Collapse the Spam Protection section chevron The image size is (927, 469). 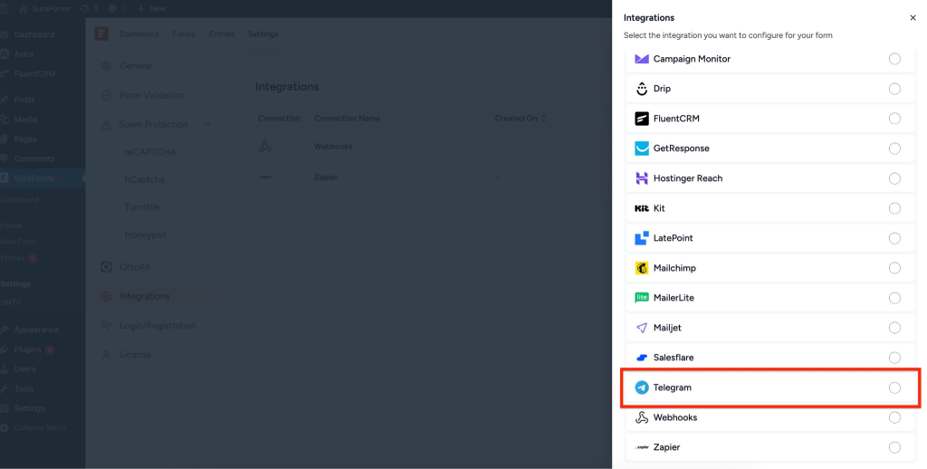[207, 125]
